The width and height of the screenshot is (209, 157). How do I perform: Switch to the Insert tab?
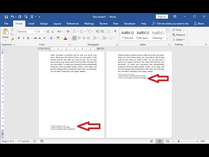(31, 24)
